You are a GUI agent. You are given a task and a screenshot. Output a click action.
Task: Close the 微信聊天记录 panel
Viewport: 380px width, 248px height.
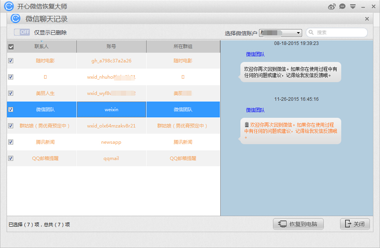pyautogui.click(x=367, y=19)
